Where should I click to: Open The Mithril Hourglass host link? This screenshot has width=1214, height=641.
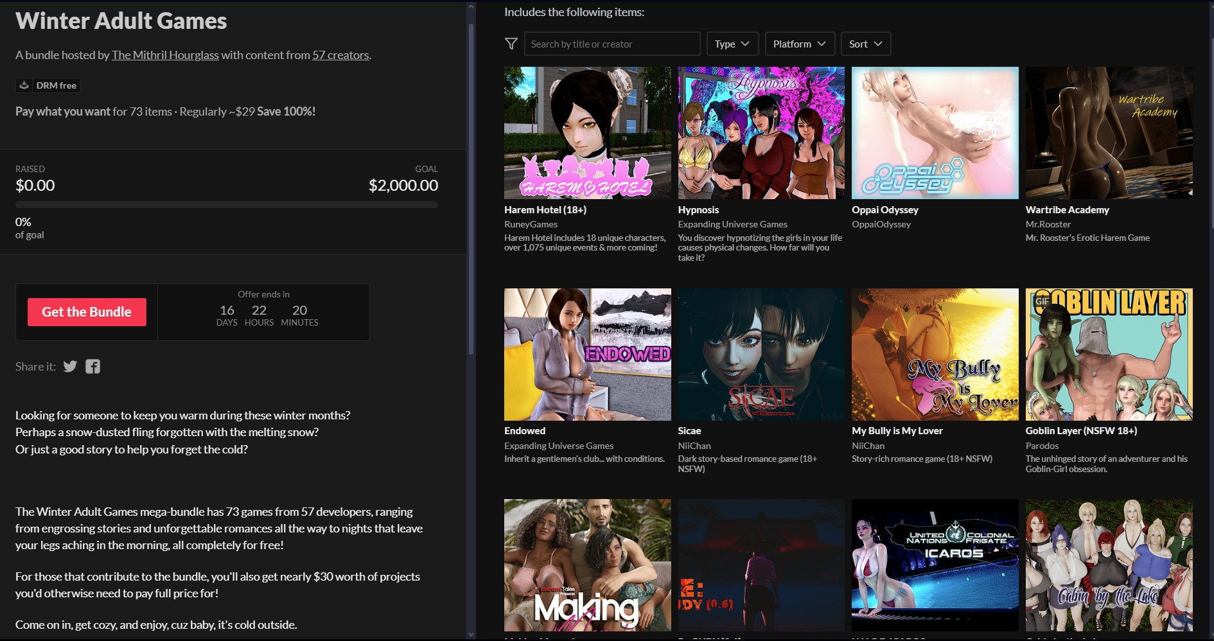click(165, 55)
